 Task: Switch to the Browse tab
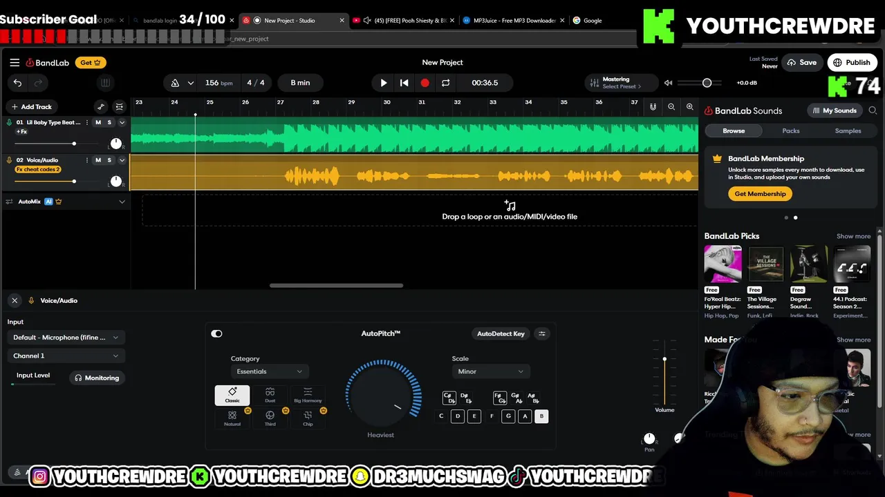click(734, 130)
